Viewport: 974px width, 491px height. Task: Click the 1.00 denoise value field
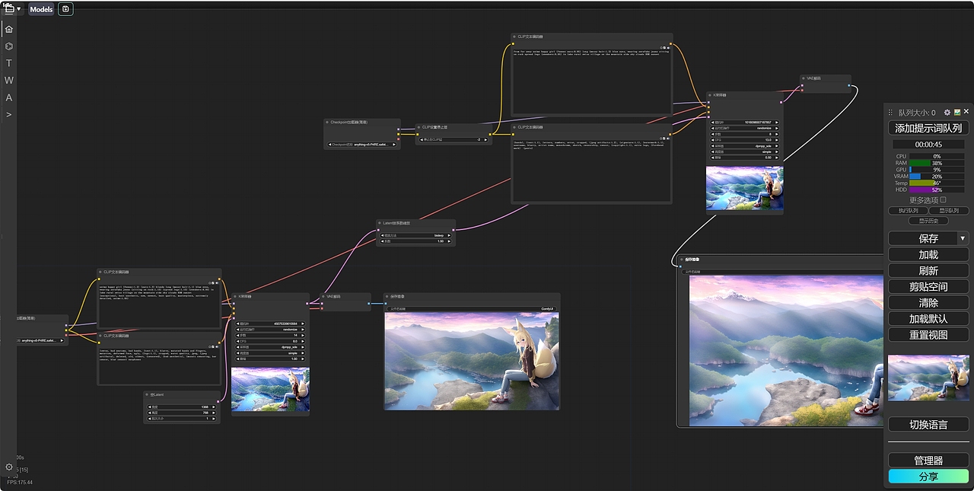point(270,359)
